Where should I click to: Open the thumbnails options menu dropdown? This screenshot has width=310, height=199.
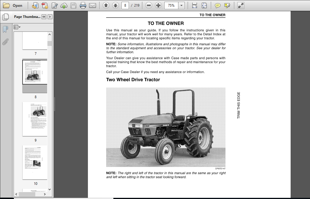coord(17,27)
